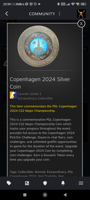Image resolution: width=90 pixels, height=200 pixels.
Task: Tap the back arrow in the header
Action: [x=7, y=14]
